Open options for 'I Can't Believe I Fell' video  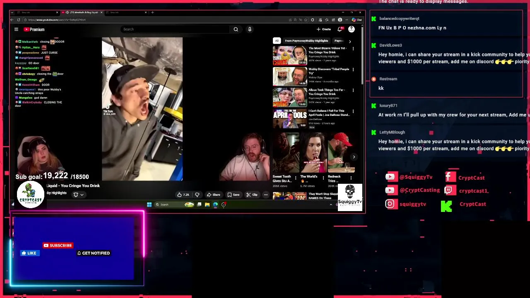coord(353,111)
